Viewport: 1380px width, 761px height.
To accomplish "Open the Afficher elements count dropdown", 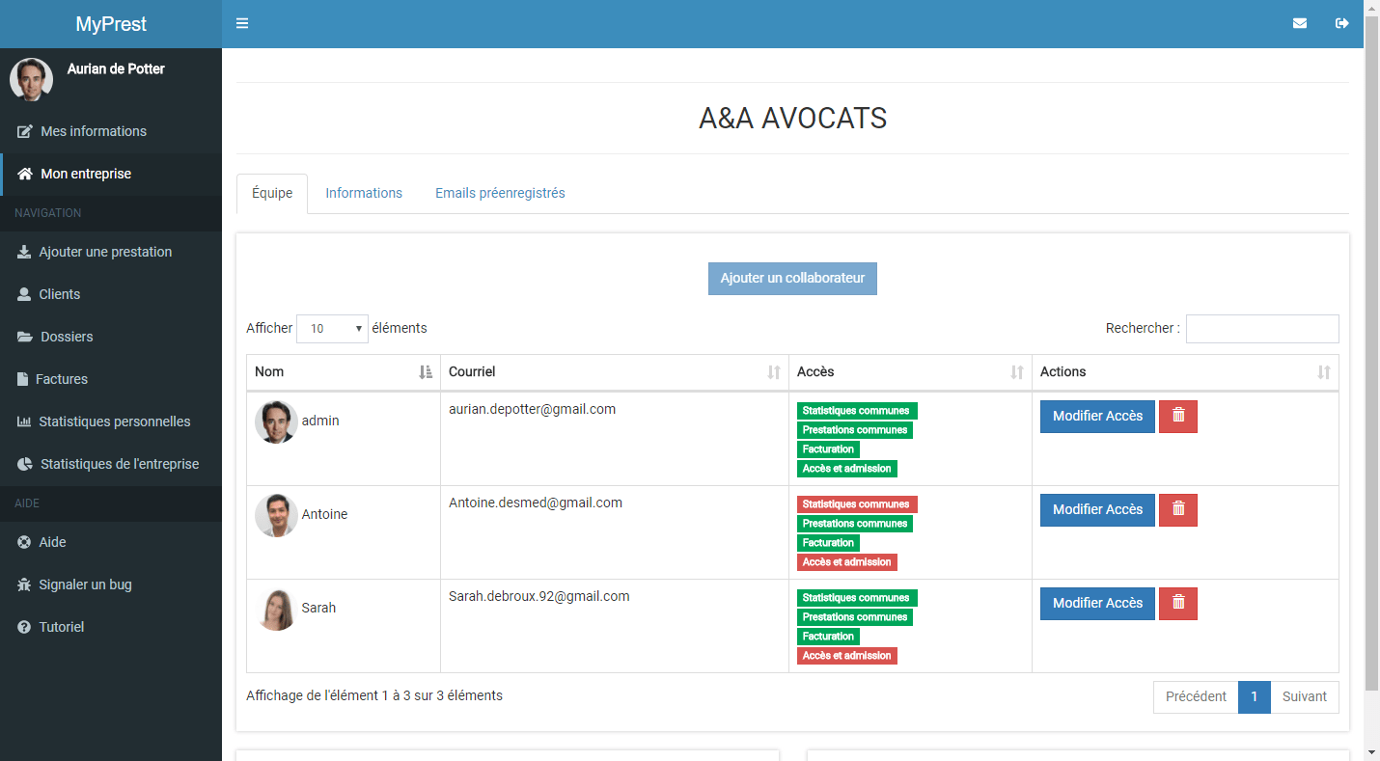I will pos(332,329).
